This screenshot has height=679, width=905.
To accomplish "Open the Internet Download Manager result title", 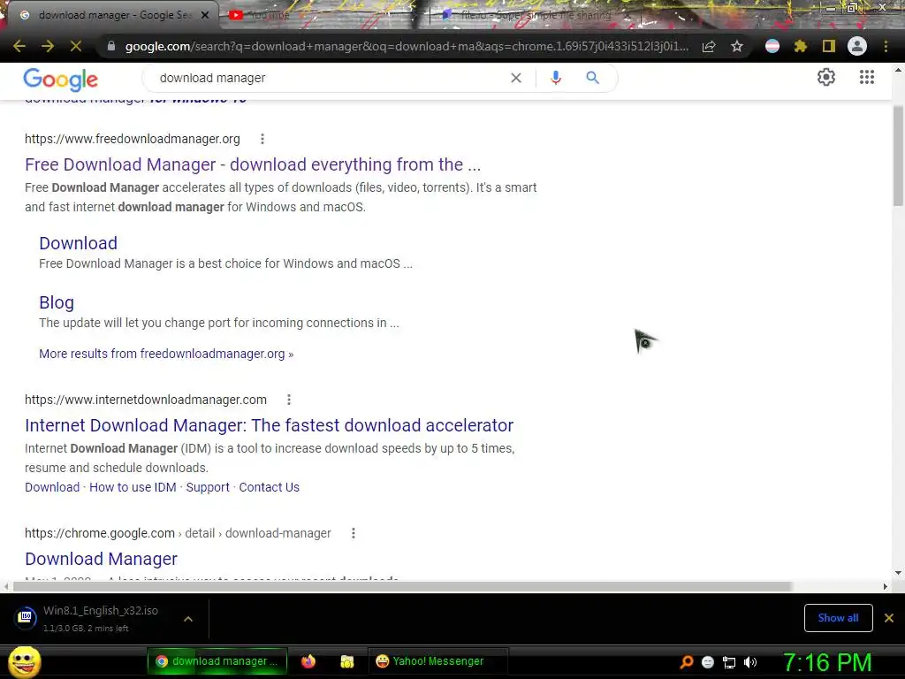I will [269, 425].
